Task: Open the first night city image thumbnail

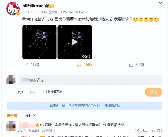Action: pyautogui.click(x=39, y=42)
